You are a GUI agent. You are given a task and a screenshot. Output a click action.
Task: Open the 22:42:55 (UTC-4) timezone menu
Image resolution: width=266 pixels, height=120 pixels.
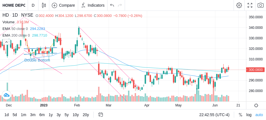click(214, 115)
